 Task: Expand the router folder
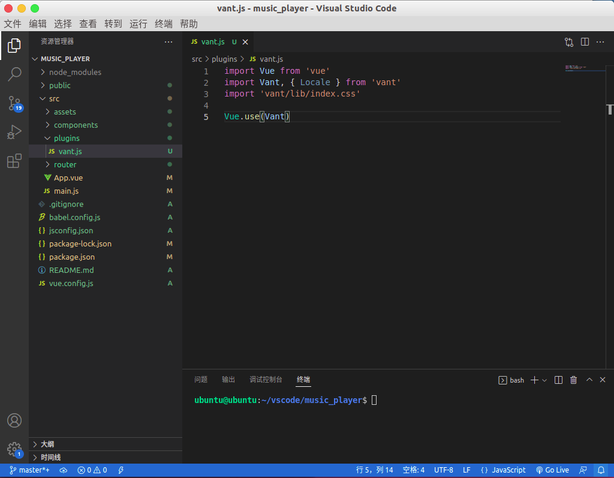[106, 164]
